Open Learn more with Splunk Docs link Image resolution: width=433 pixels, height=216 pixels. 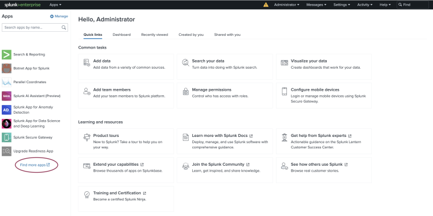click(222, 136)
